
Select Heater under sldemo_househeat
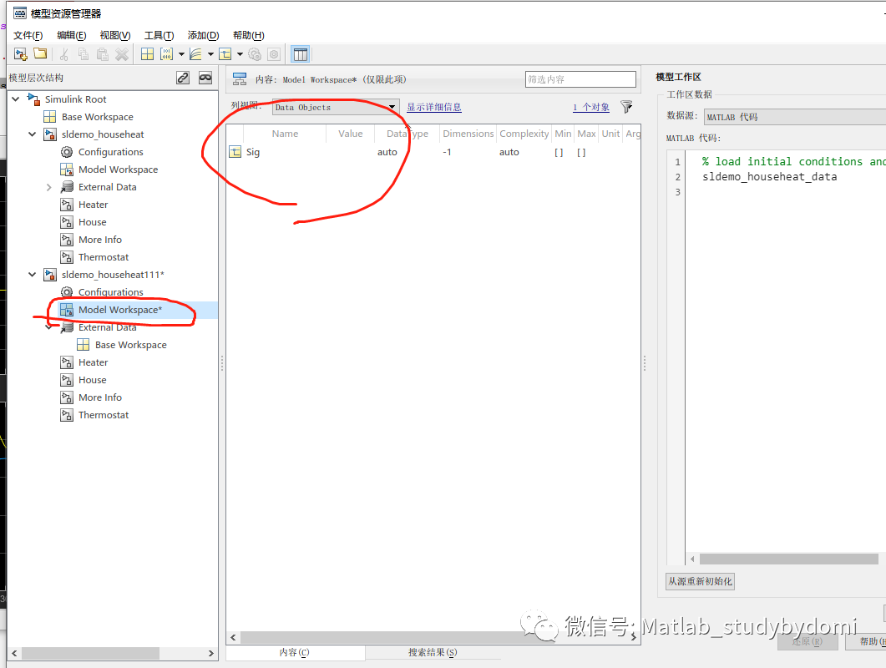pyautogui.click(x=94, y=205)
